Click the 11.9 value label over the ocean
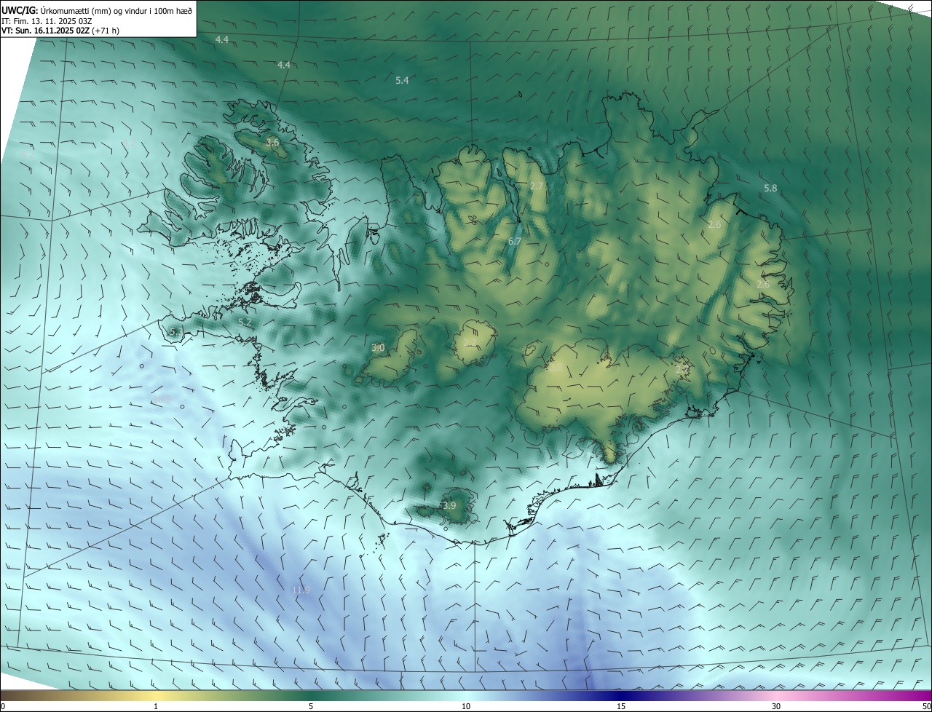This screenshot has width=932, height=712. point(301,590)
